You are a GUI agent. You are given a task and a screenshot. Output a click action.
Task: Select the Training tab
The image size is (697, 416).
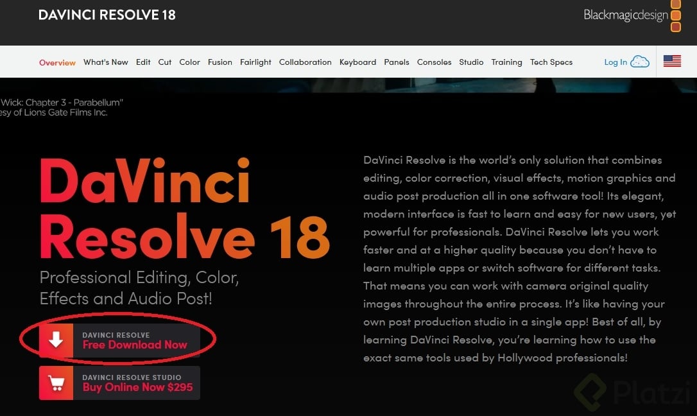coord(507,62)
